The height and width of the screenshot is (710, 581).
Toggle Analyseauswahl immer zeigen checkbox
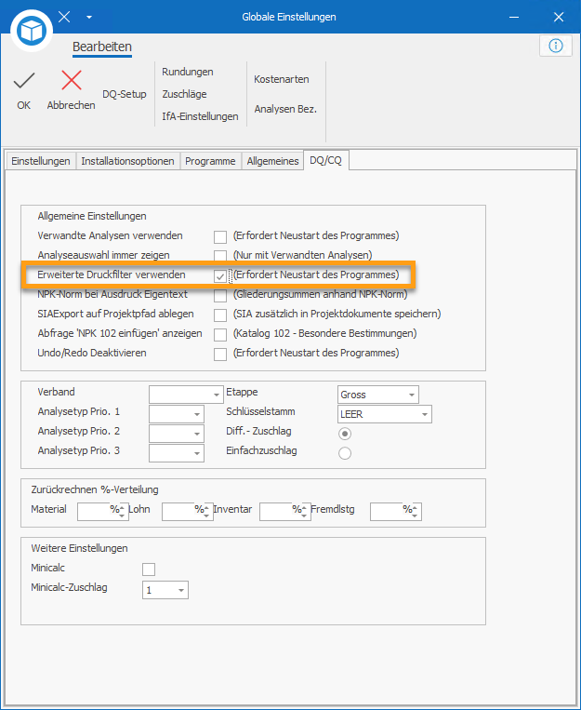(220, 255)
